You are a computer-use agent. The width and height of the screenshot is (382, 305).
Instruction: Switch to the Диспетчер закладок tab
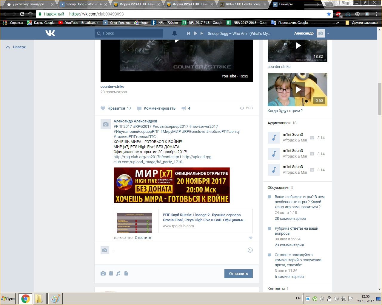tap(28, 4)
